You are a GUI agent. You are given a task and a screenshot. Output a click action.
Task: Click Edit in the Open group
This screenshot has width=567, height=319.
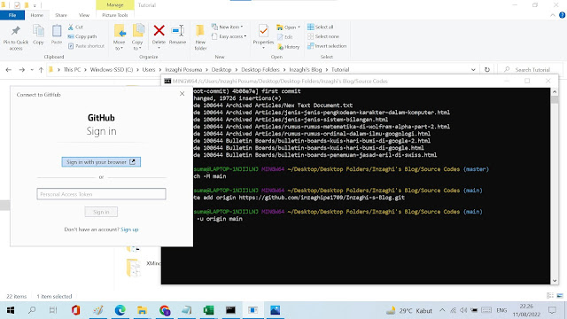coord(285,37)
